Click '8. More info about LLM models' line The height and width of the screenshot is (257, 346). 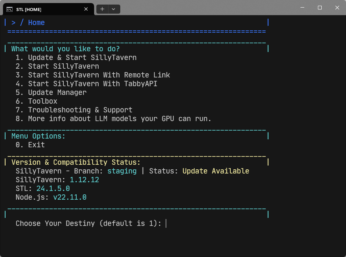[x=113, y=119]
